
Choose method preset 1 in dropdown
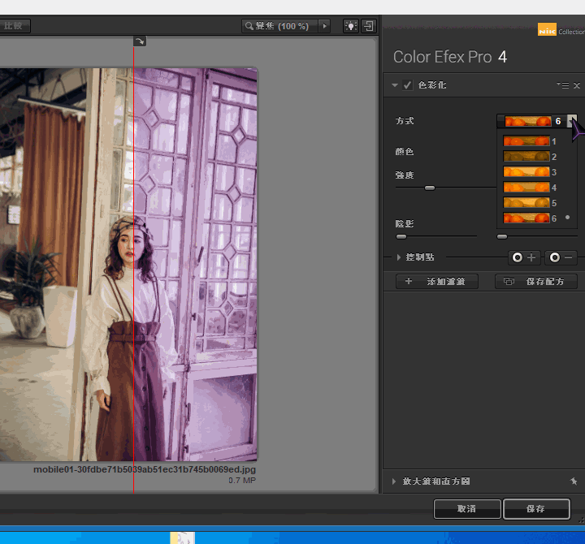click(528, 141)
